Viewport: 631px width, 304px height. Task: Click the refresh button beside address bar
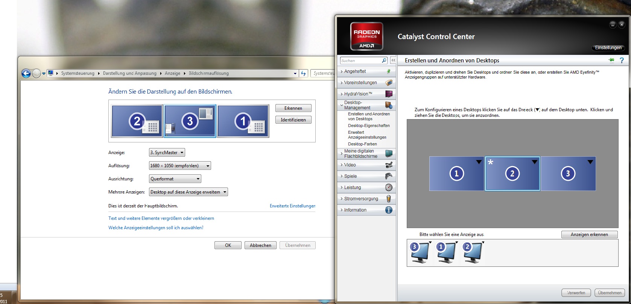tap(304, 73)
